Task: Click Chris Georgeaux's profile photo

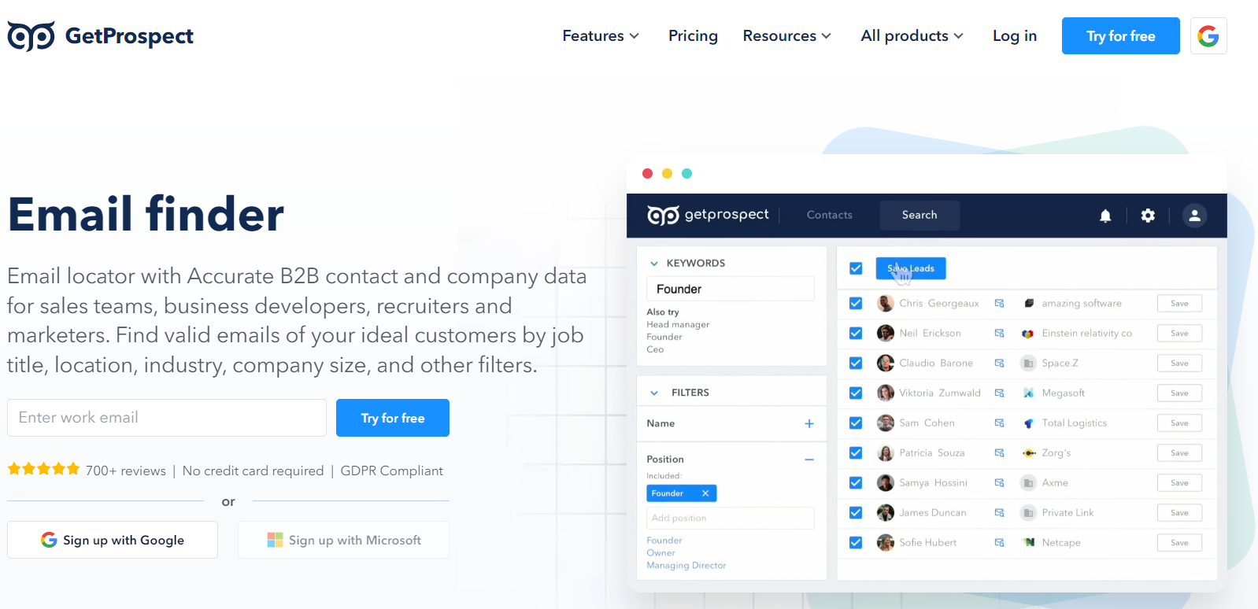Action: [886, 303]
